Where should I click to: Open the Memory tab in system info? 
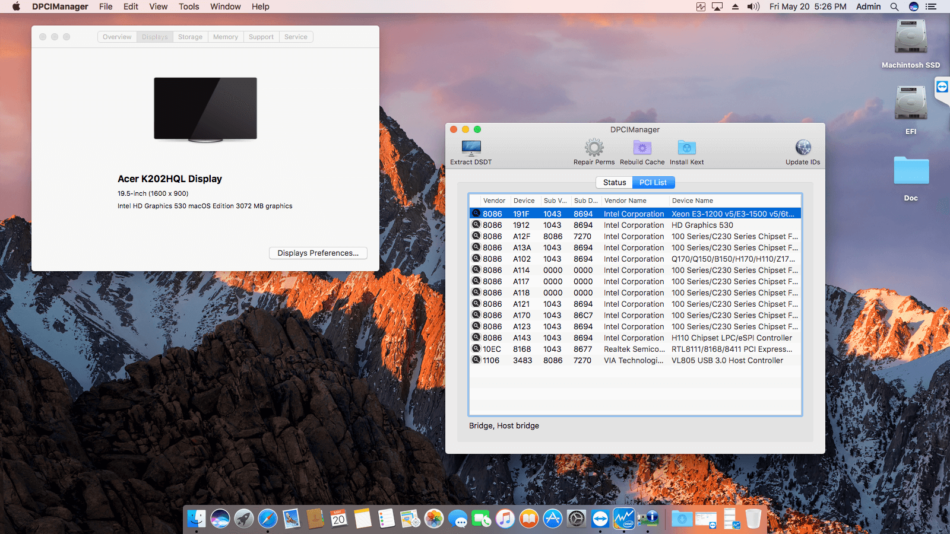coord(226,36)
